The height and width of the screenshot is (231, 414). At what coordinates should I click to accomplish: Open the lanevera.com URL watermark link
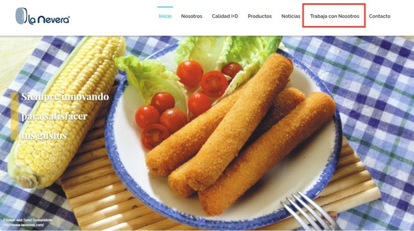pyautogui.click(x=24, y=225)
